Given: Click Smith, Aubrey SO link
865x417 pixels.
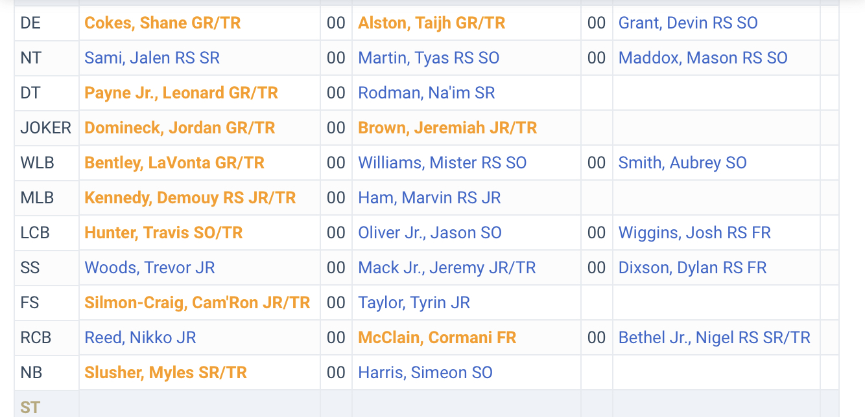Looking at the screenshot, I should click(x=683, y=163).
